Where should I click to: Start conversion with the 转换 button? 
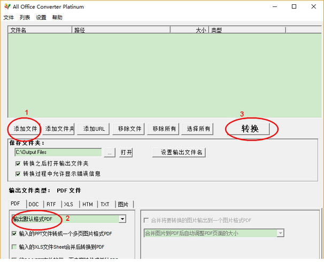point(249,129)
